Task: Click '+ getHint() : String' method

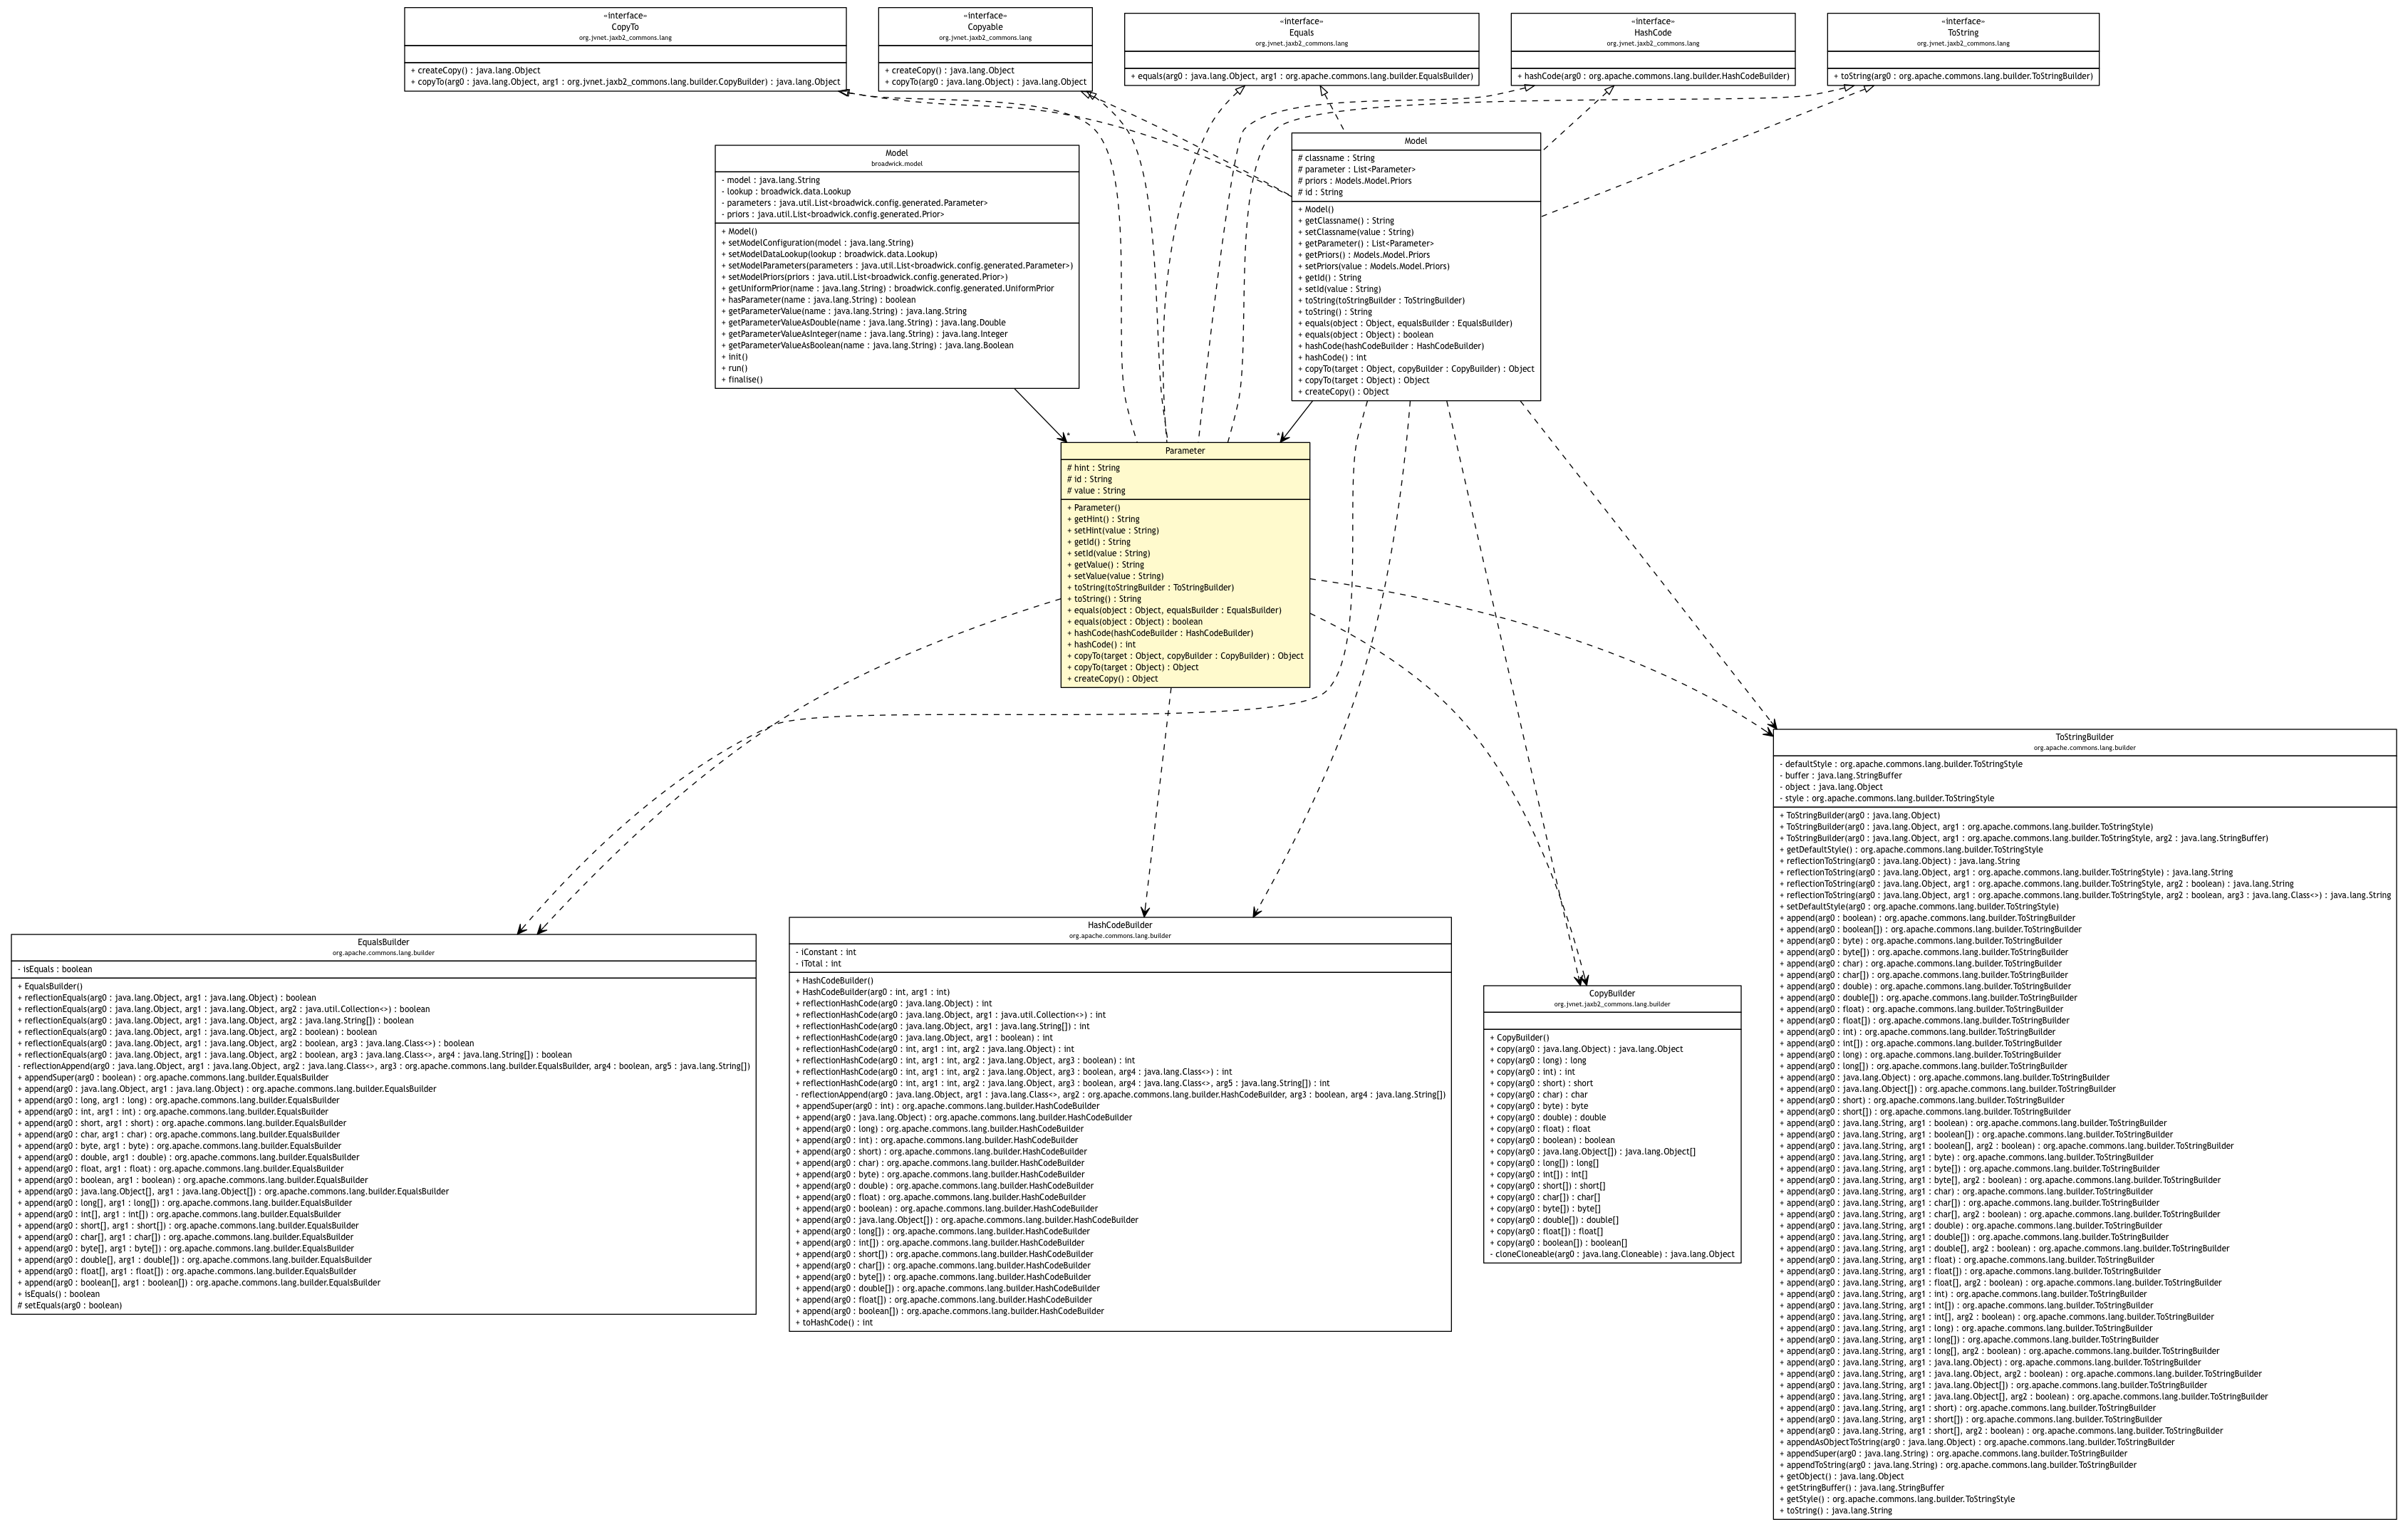Action: coord(1103,519)
